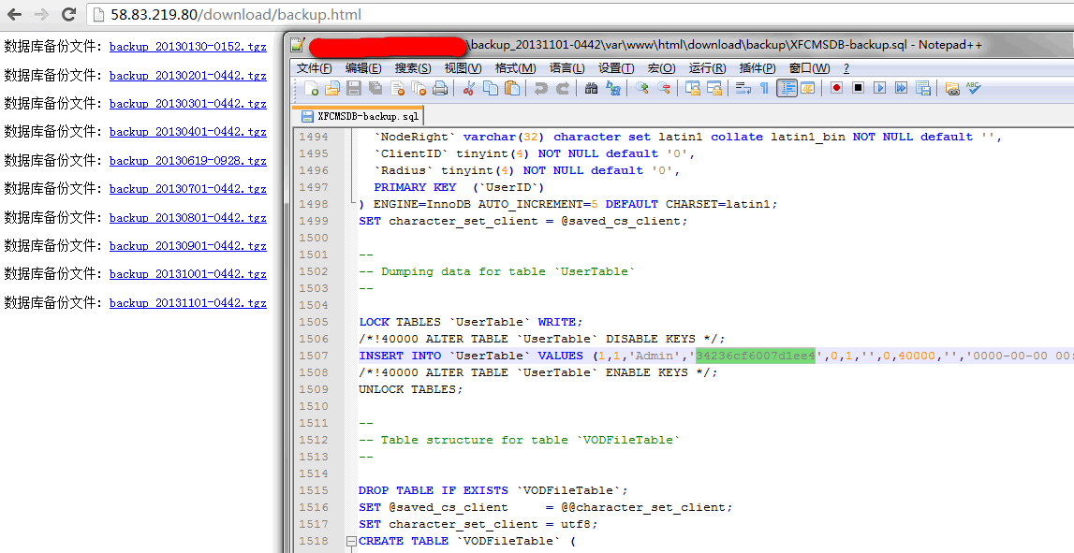Open the 文件(F) menu
Viewport: 1074px width, 553px height.
(315, 67)
